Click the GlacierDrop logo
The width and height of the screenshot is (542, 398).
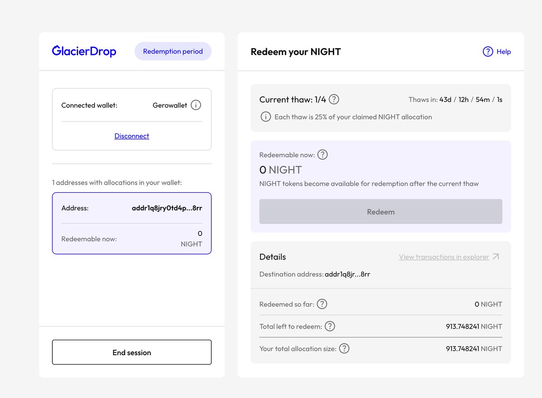pyautogui.click(x=84, y=51)
